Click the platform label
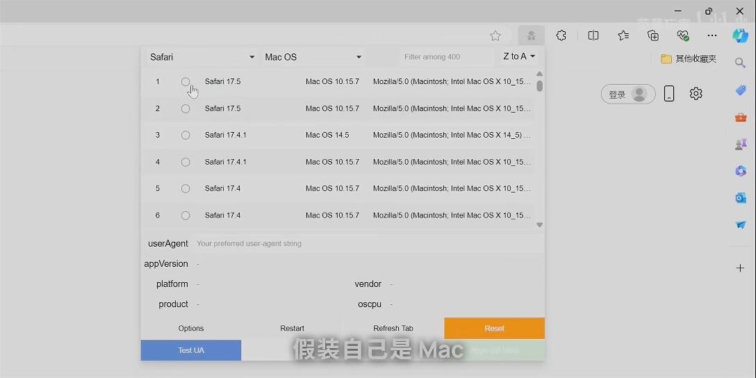The image size is (756, 378). pos(172,284)
